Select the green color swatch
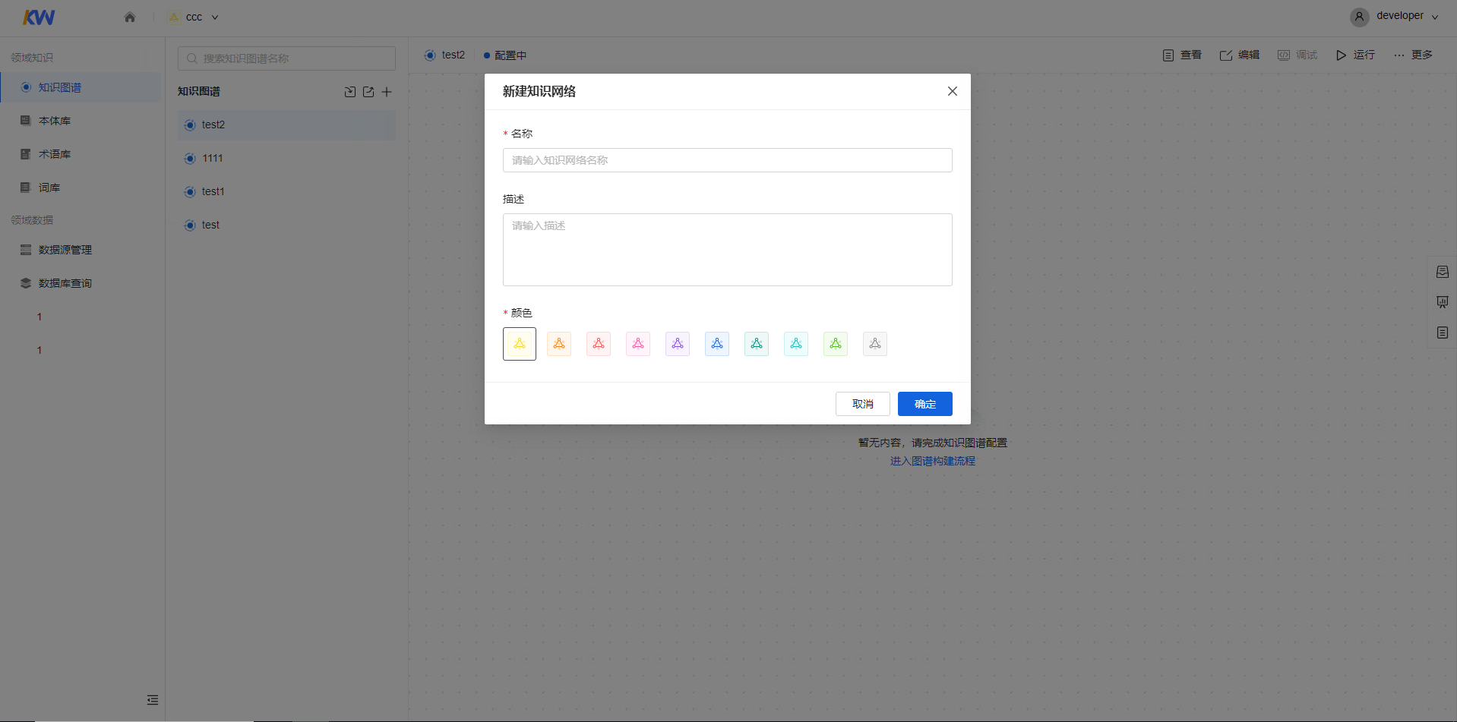 click(836, 344)
